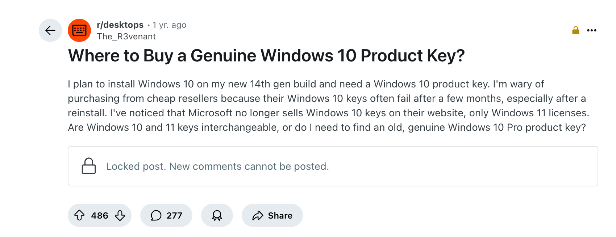Click the padlock icon in locked notice
The width and height of the screenshot is (616, 237).
[89, 166]
